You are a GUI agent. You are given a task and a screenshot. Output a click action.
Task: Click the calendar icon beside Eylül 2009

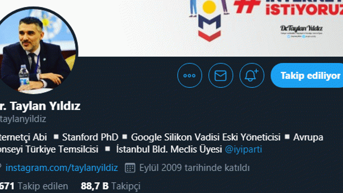[x=130, y=168]
